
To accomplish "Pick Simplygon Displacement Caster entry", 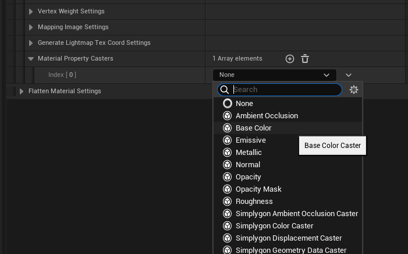I will pyautogui.click(x=289, y=238).
